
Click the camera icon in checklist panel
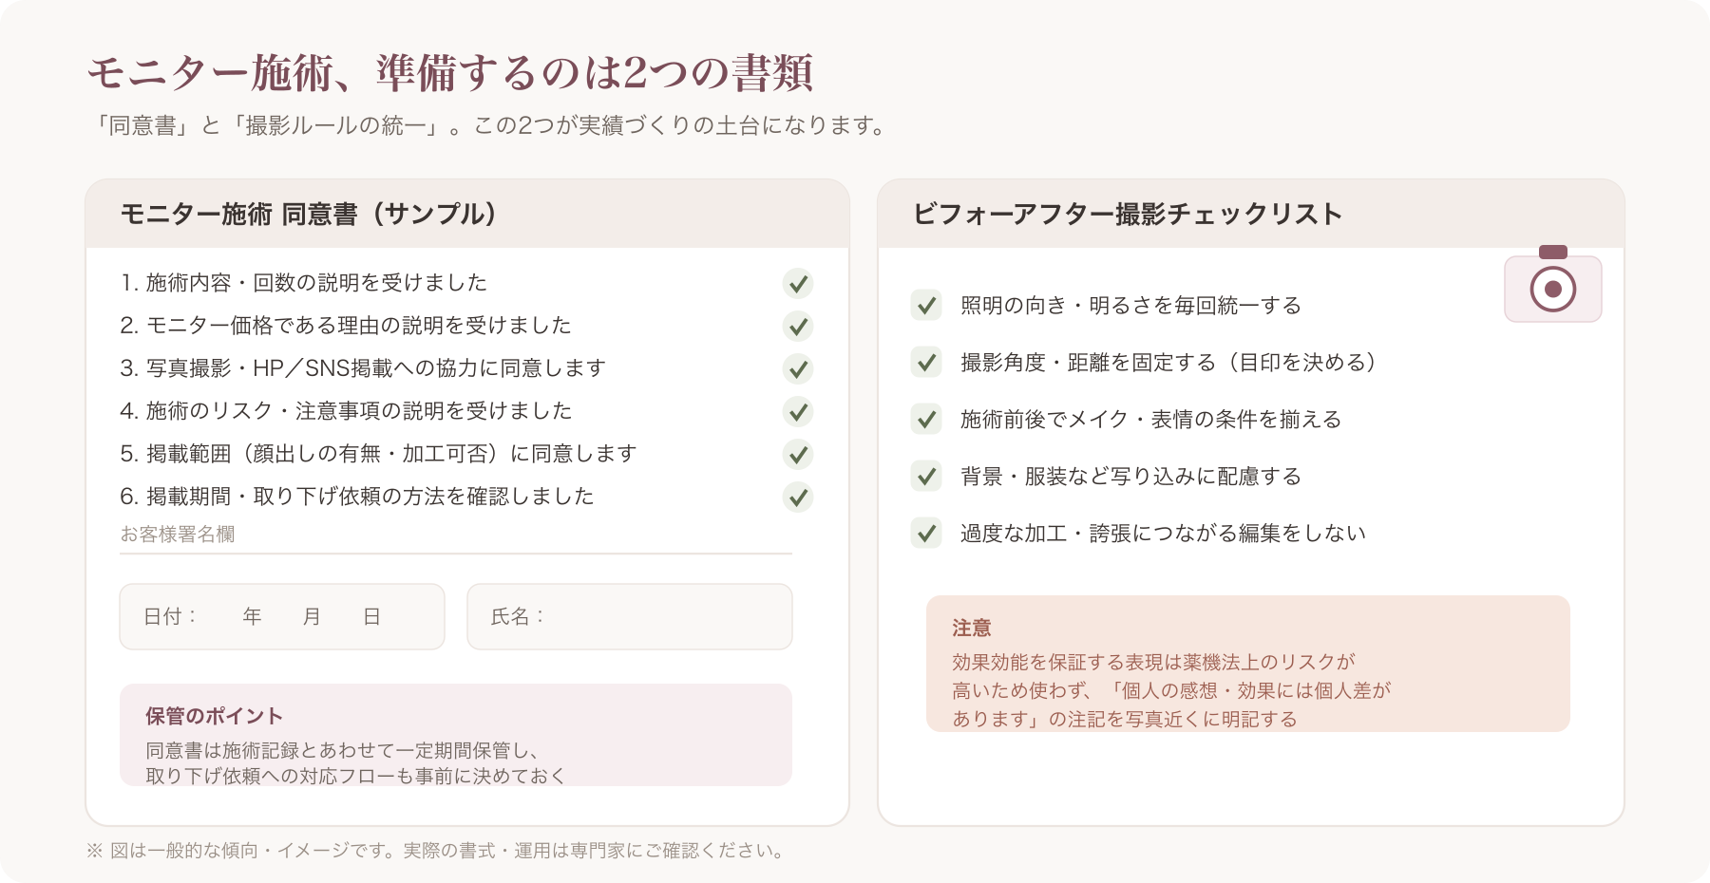click(x=1553, y=284)
